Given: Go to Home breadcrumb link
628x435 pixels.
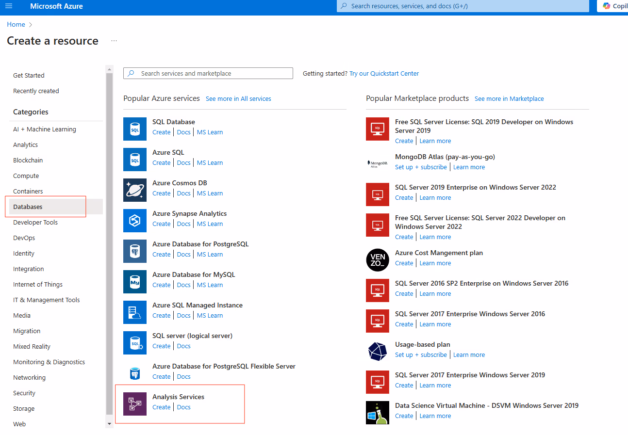Looking at the screenshot, I should click(16, 24).
